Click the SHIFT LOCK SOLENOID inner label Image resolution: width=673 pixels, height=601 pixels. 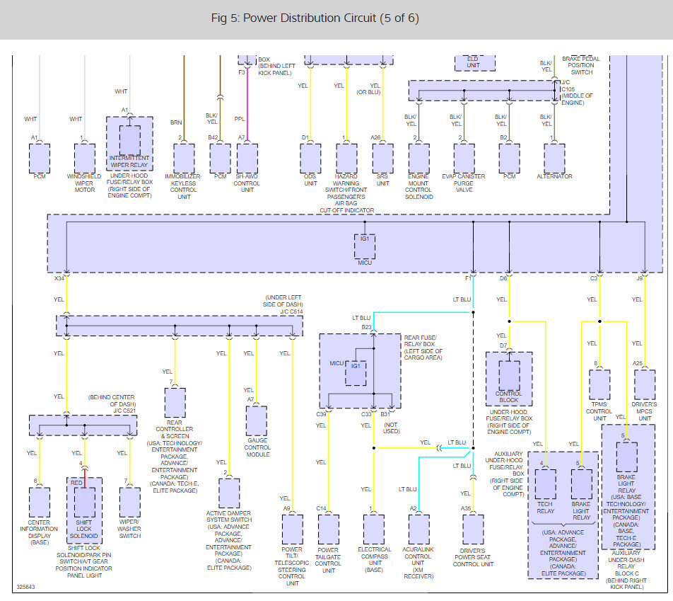83,530
